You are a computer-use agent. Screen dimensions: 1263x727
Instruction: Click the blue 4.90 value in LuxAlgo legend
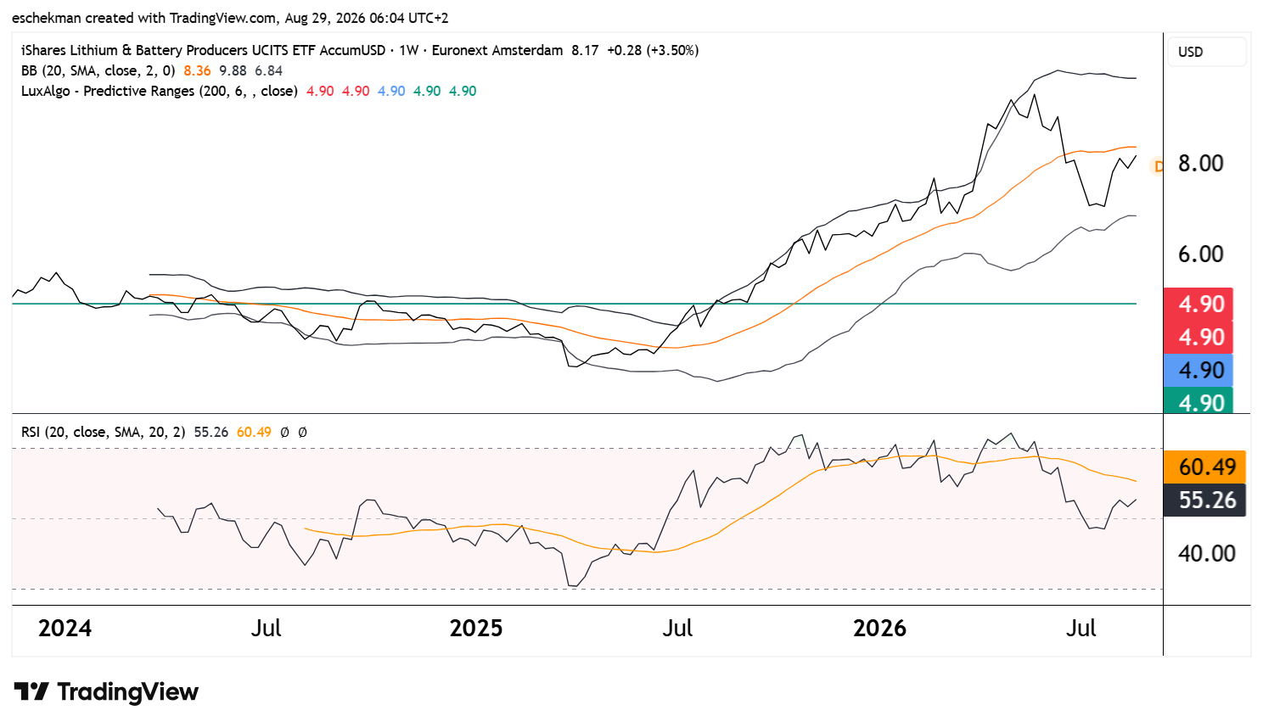(x=391, y=91)
